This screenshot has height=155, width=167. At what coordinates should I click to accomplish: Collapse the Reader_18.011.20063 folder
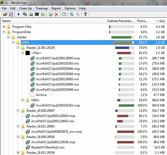pyautogui.click(x=18, y=126)
